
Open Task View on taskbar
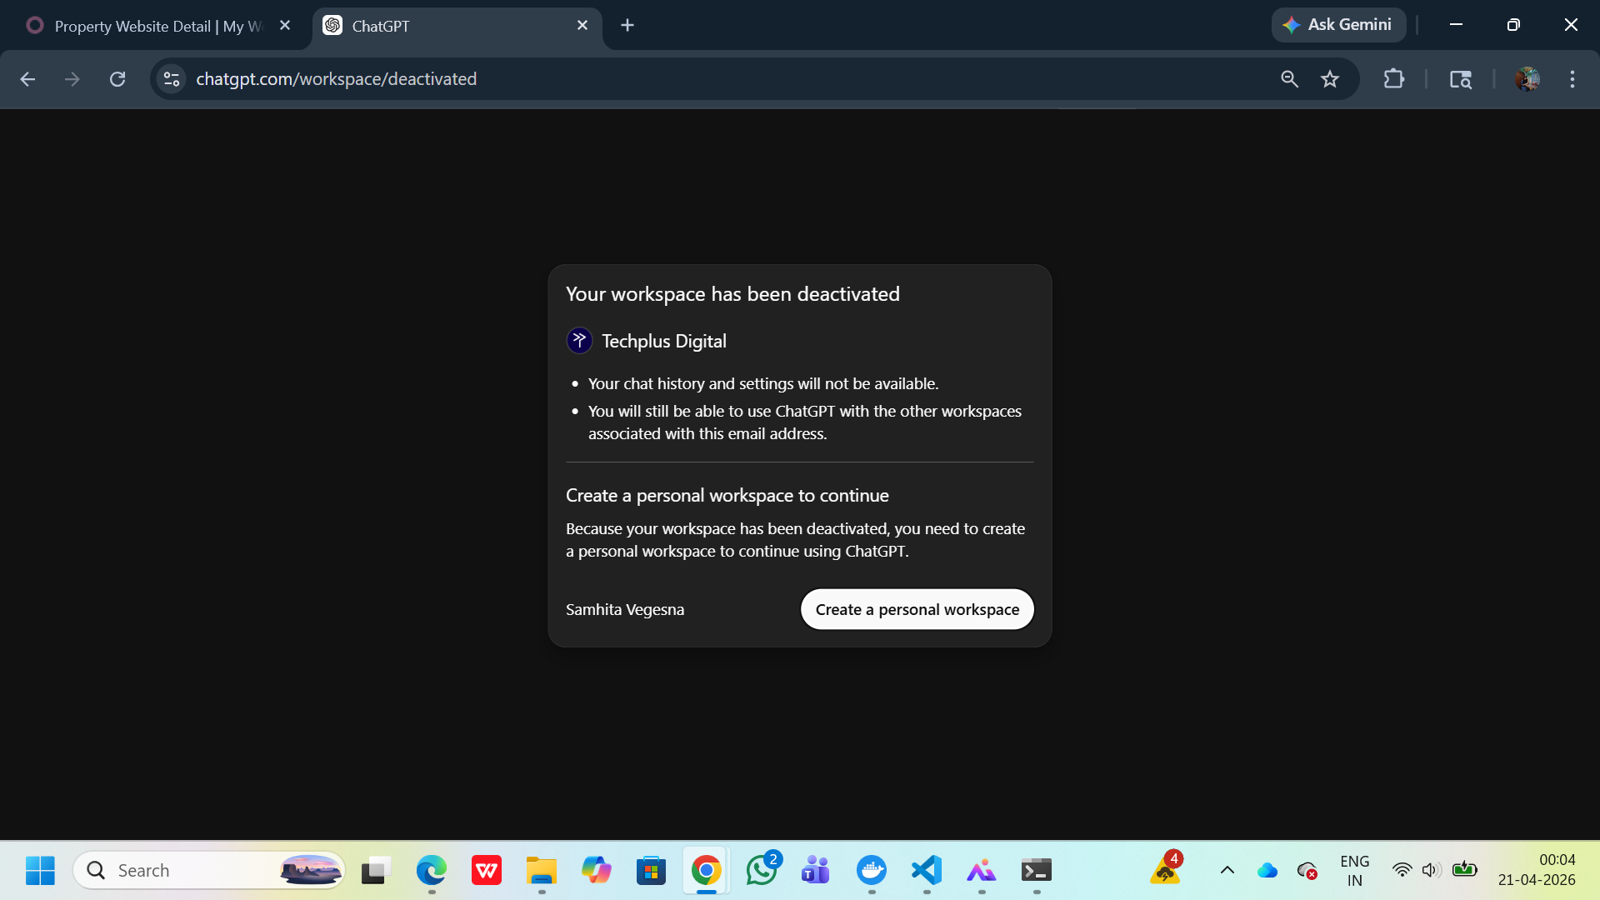pos(377,871)
